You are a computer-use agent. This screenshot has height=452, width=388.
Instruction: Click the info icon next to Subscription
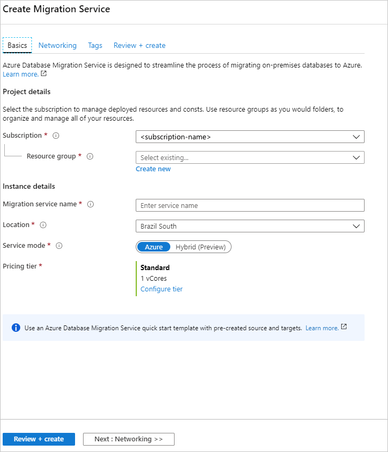click(56, 135)
